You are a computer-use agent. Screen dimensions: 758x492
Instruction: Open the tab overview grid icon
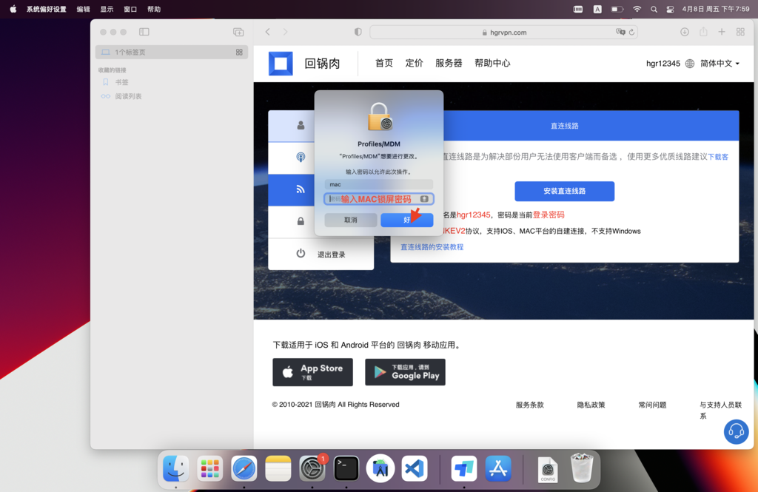pyautogui.click(x=740, y=32)
